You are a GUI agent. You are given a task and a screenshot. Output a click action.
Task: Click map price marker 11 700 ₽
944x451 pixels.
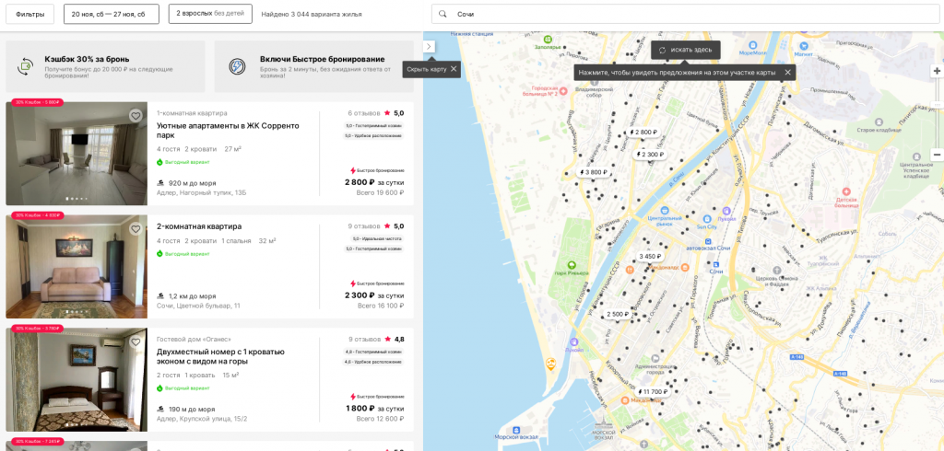(652, 391)
